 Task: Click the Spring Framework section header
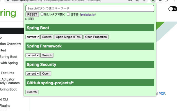(x=90, y=46)
